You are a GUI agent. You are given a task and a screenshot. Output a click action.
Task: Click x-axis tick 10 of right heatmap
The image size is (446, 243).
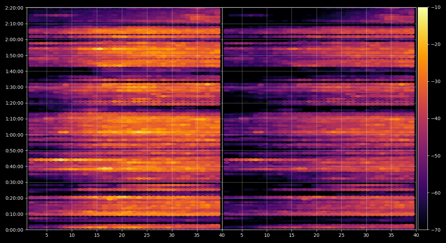pyautogui.click(x=267, y=235)
